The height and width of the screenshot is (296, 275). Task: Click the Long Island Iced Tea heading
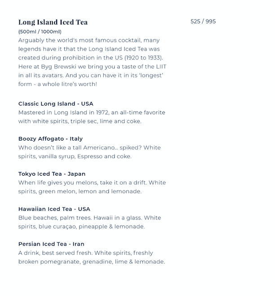[x=53, y=22]
